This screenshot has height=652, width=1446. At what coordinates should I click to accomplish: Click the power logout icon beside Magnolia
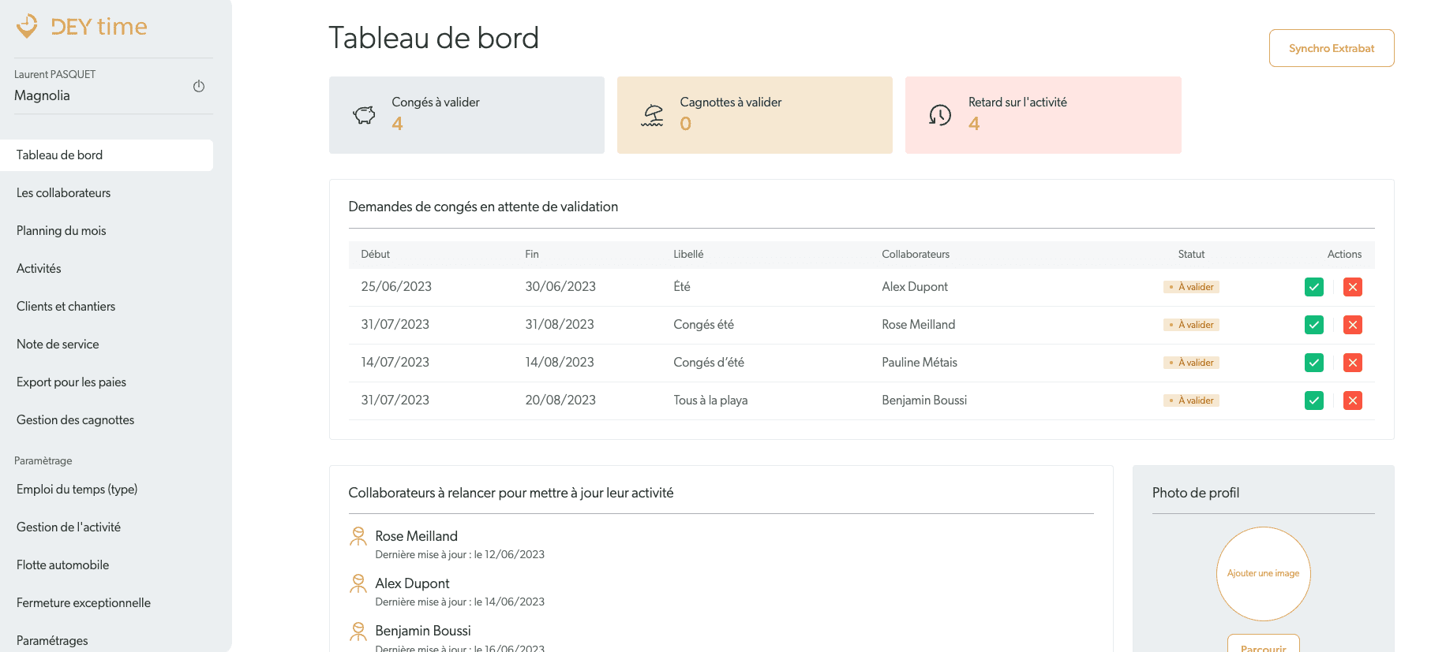199,86
